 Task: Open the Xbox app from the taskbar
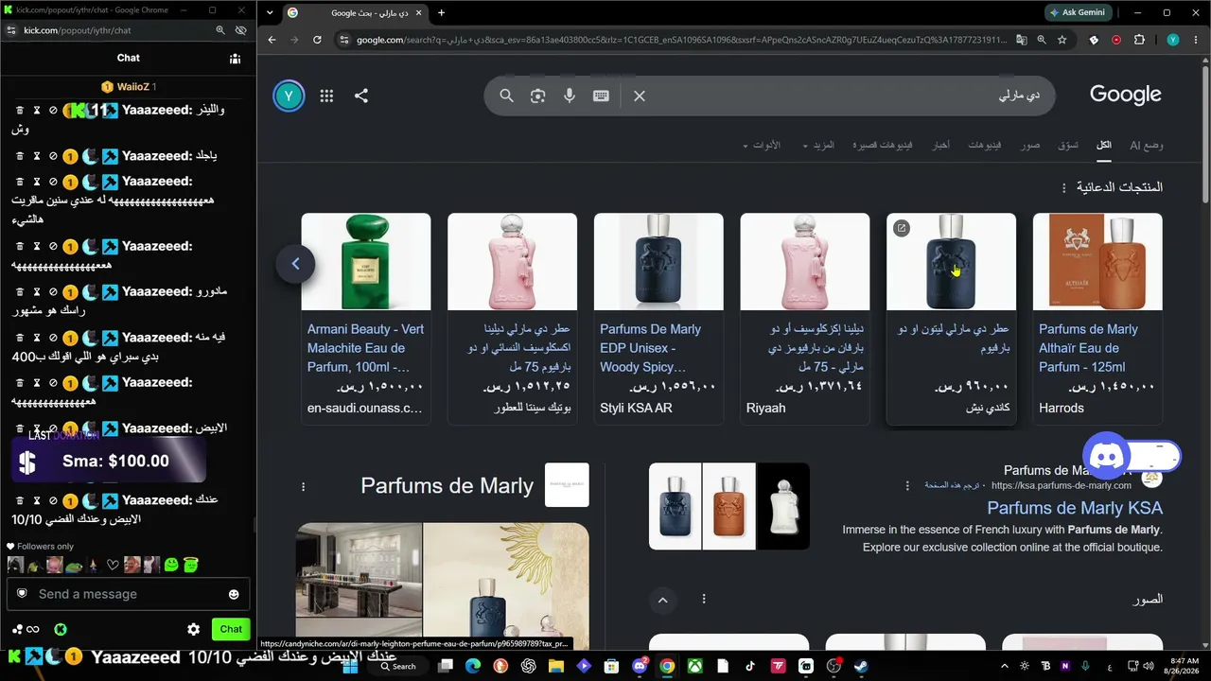pos(694,666)
